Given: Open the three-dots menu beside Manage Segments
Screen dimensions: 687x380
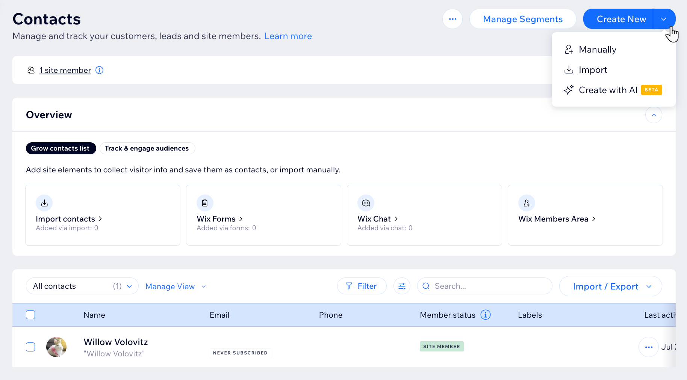Looking at the screenshot, I should pos(452,19).
